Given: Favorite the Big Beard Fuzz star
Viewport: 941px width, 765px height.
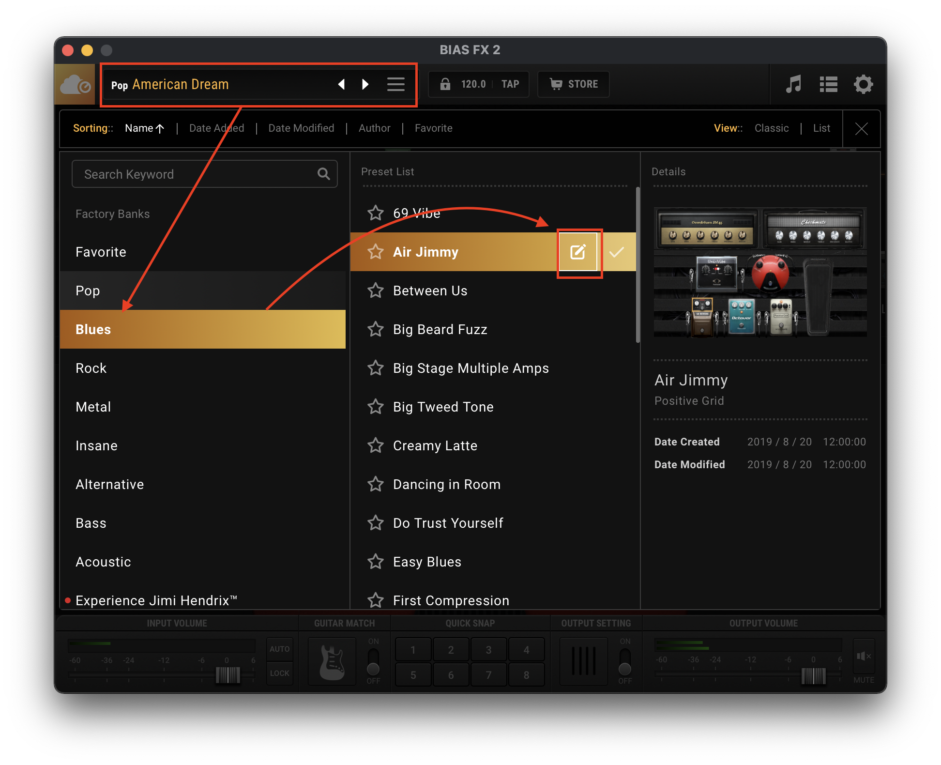Looking at the screenshot, I should (376, 329).
